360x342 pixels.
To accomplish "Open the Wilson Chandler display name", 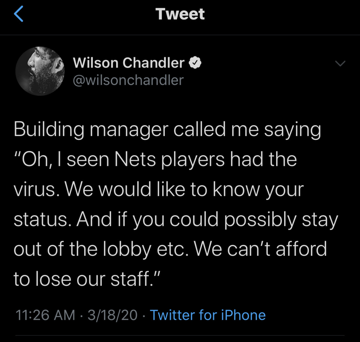I will 129,63.
